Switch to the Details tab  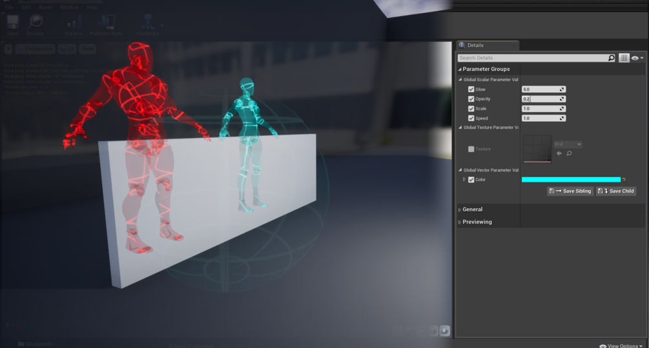pyautogui.click(x=475, y=45)
